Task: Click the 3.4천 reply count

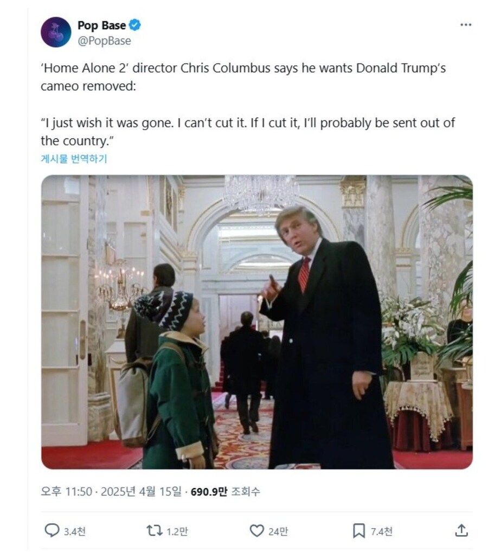Action: (x=75, y=531)
